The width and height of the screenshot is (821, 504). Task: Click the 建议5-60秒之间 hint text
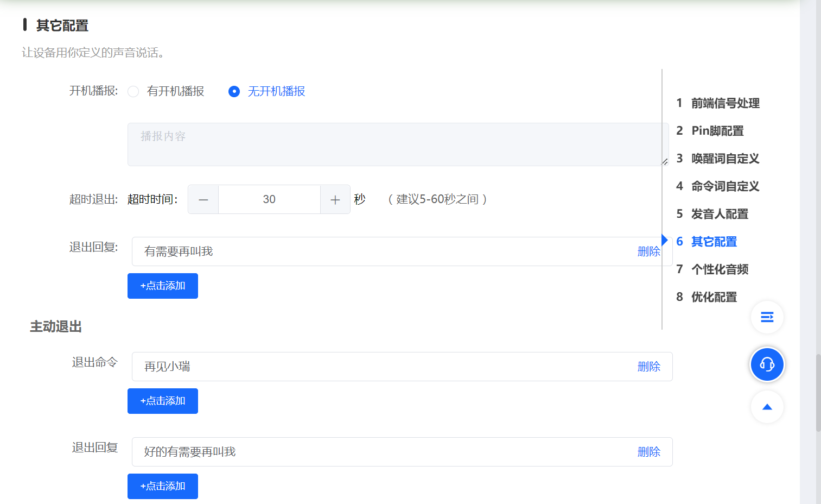tap(437, 199)
